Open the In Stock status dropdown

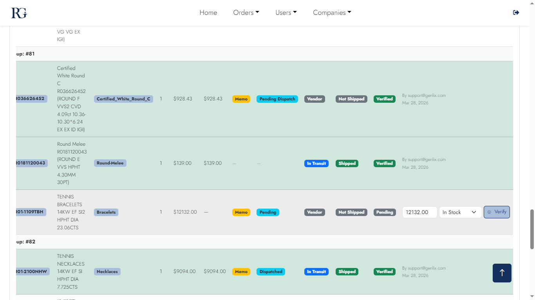460,212
